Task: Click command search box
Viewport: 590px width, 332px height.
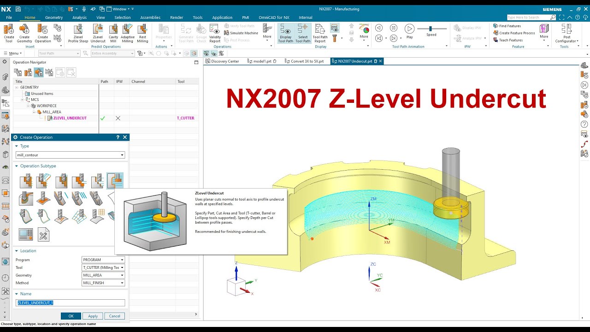Action: [x=531, y=18]
